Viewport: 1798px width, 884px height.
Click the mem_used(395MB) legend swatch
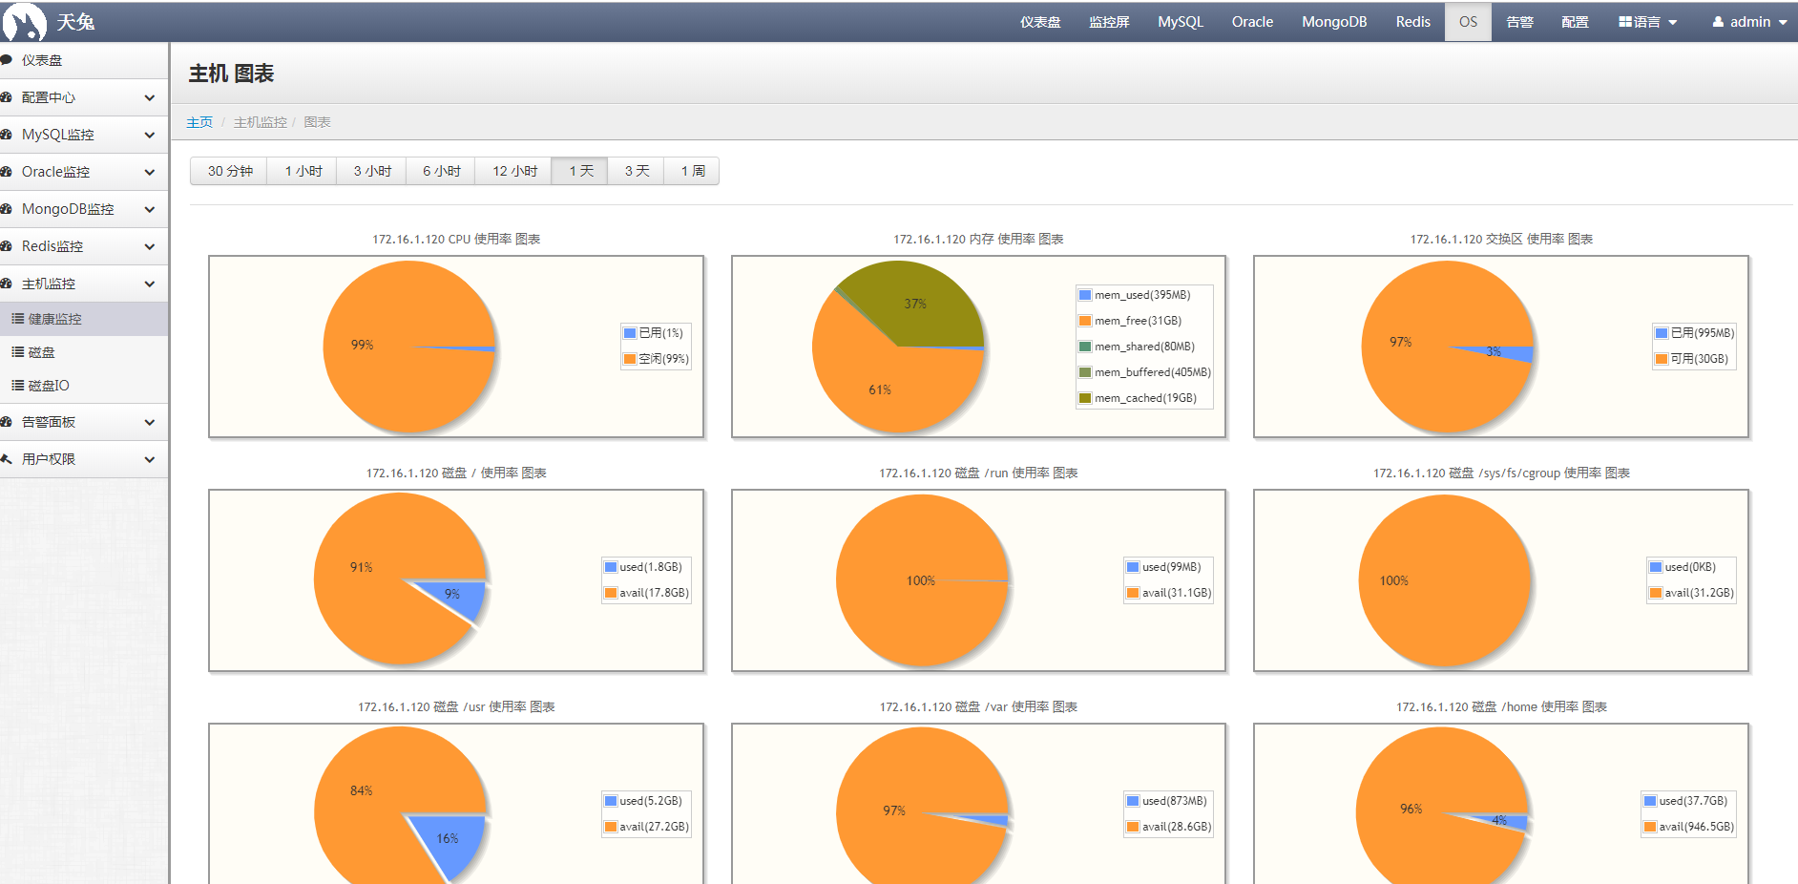[1085, 295]
